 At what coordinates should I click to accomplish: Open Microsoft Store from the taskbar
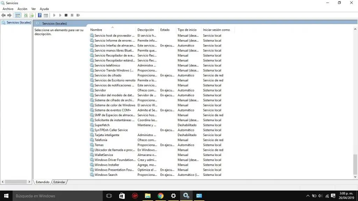tap(122, 196)
